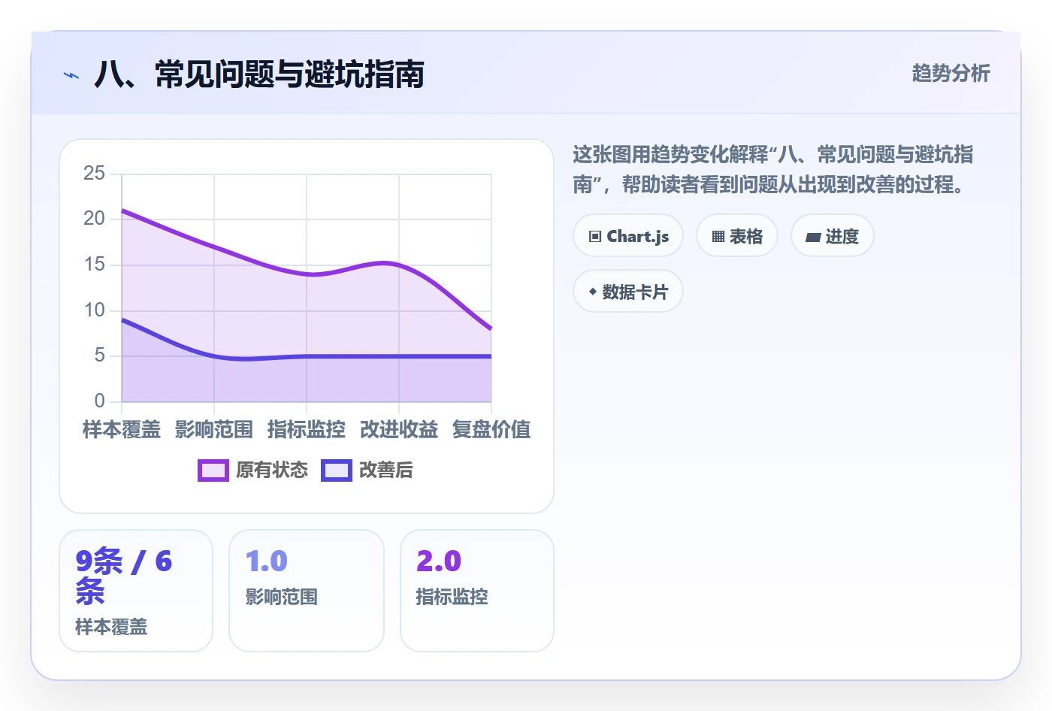Click the y-axis value 5

pos(99,355)
